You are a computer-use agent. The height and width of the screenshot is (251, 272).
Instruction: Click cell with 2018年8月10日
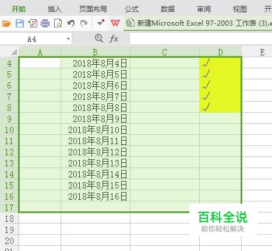[96, 130]
